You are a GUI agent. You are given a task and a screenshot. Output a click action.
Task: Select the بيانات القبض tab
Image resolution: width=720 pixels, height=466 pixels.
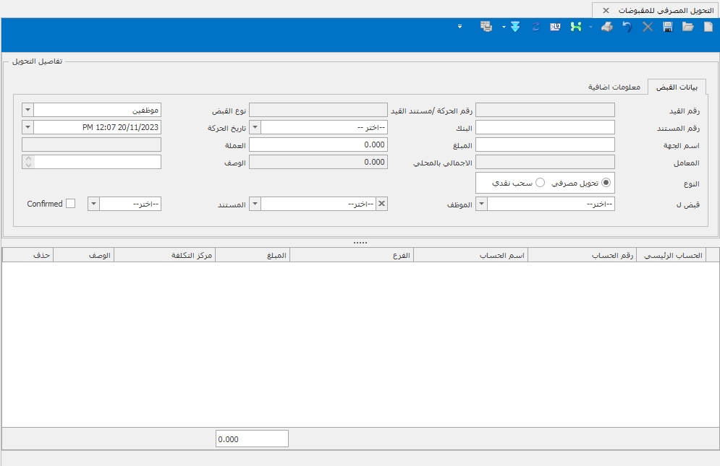tap(677, 87)
